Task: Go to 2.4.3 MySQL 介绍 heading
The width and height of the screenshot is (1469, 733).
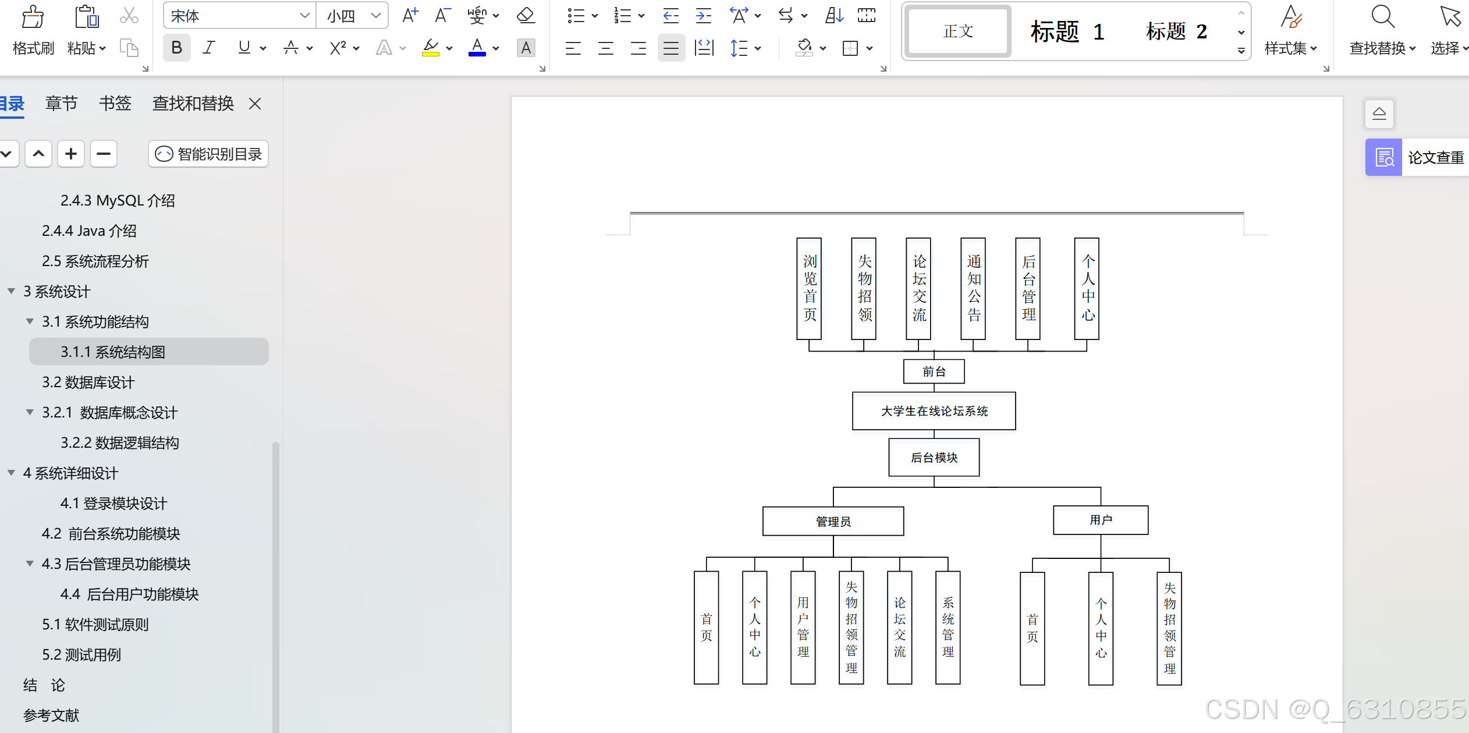Action: coord(118,200)
